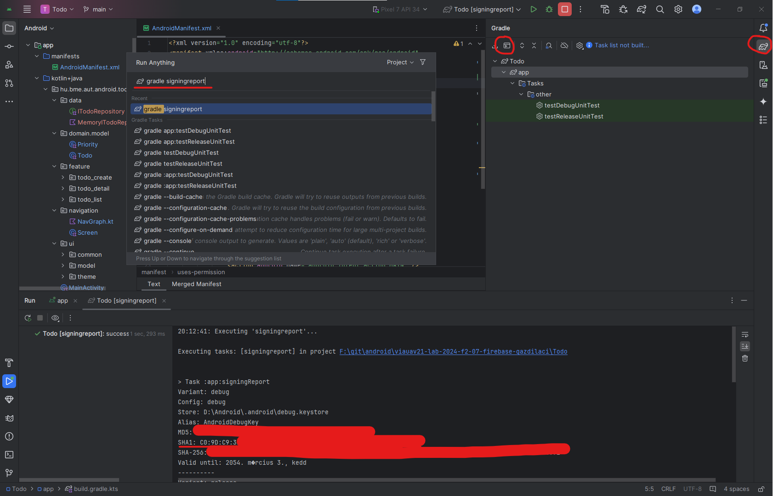Collapse all nodes in Gradle tree
Screen dimensions: 773x496
click(x=534, y=45)
